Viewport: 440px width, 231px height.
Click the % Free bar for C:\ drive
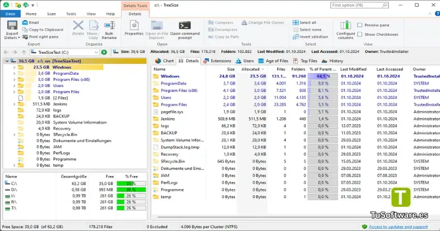click(131, 184)
